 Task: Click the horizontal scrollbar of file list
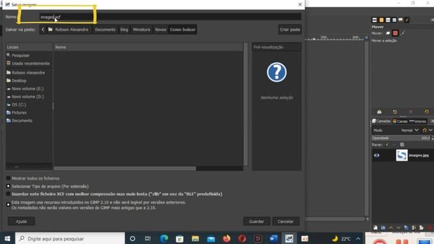click(x=125, y=168)
